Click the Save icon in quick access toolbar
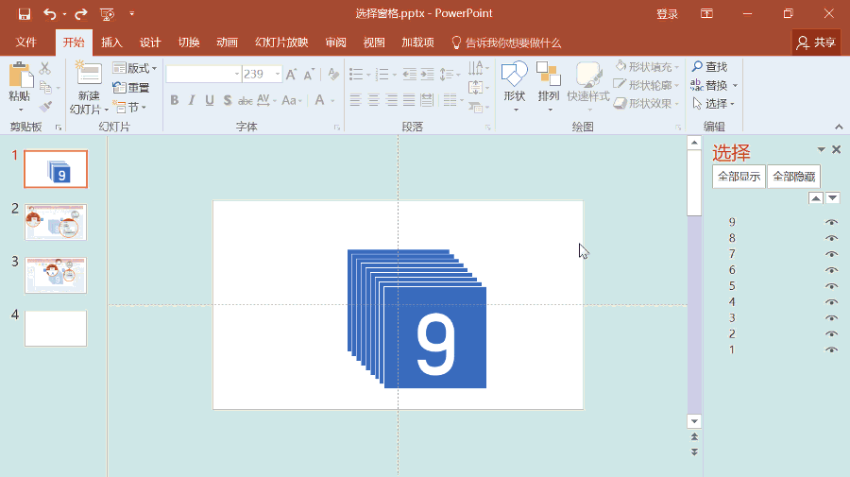850x477 pixels. click(x=25, y=14)
